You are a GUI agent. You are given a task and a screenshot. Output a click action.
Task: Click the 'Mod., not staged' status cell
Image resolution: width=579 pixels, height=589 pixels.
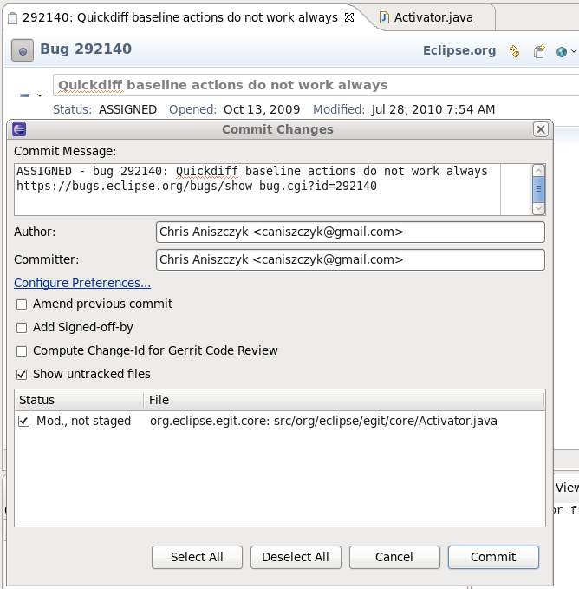pyautogui.click(x=83, y=421)
